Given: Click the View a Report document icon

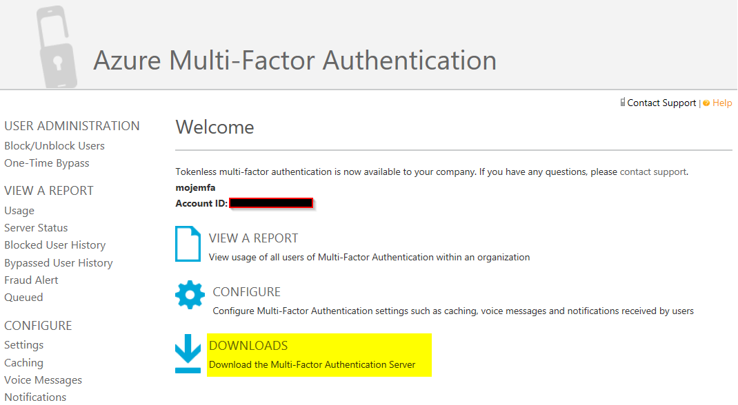Looking at the screenshot, I should pyautogui.click(x=188, y=243).
